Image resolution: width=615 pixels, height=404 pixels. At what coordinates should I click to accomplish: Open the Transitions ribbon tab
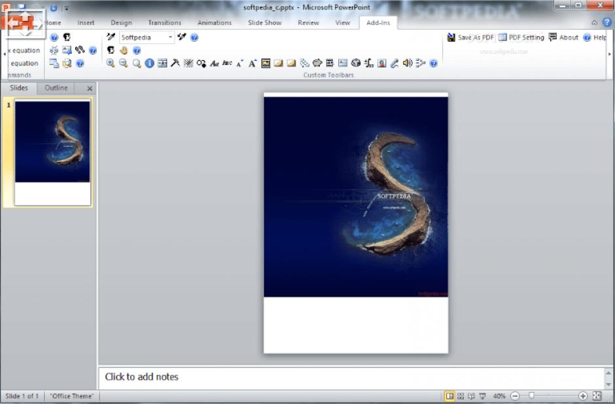pos(165,23)
